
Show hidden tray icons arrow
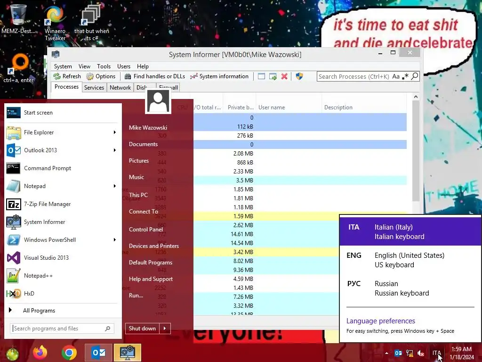[x=386, y=353]
